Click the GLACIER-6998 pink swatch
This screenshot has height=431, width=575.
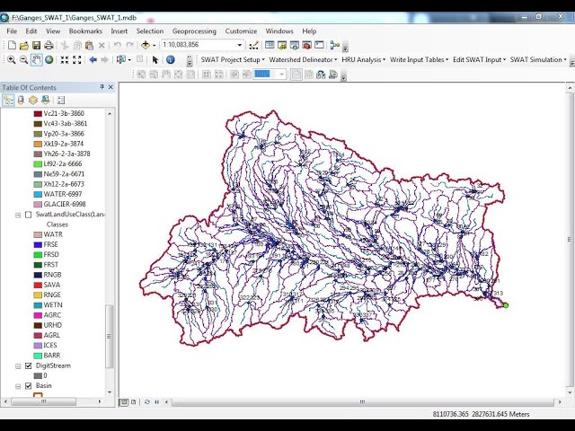pyautogui.click(x=38, y=205)
